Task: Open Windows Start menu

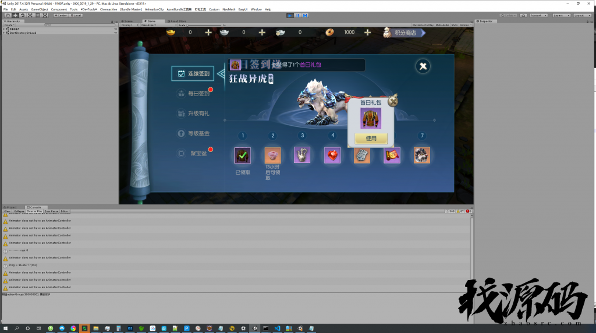Action: point(5,328)
